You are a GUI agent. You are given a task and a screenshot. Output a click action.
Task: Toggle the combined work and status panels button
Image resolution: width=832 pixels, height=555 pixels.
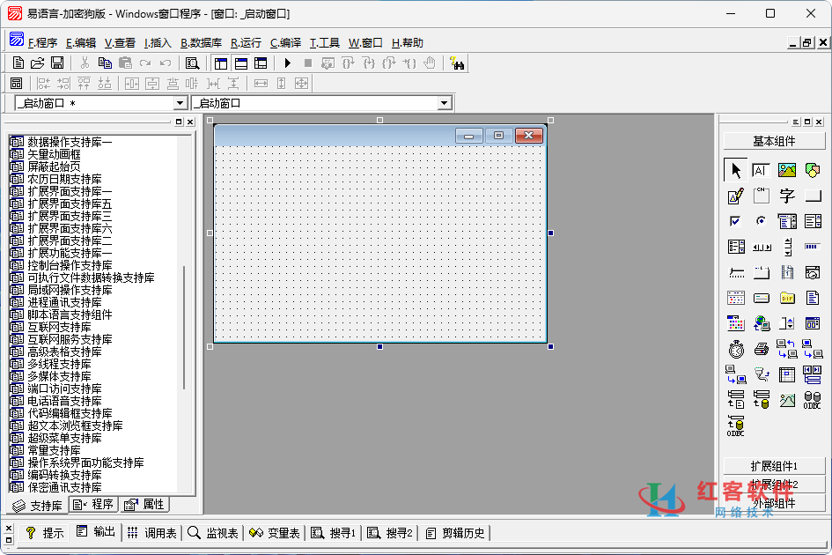coord(261,63)
